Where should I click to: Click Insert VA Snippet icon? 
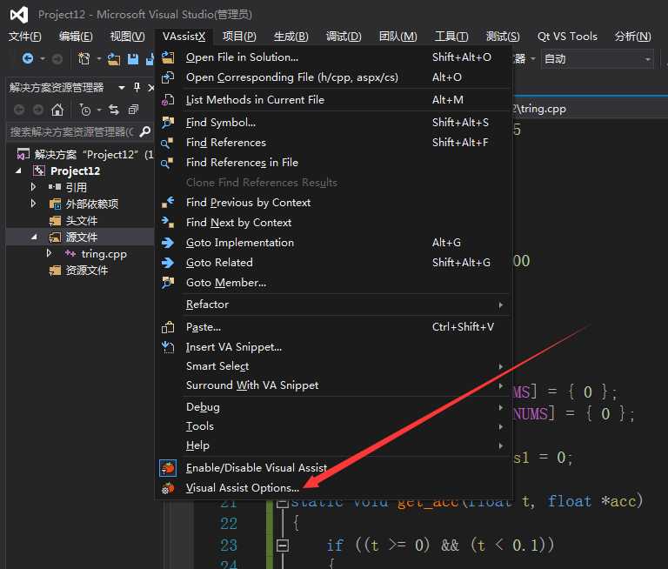168,347
